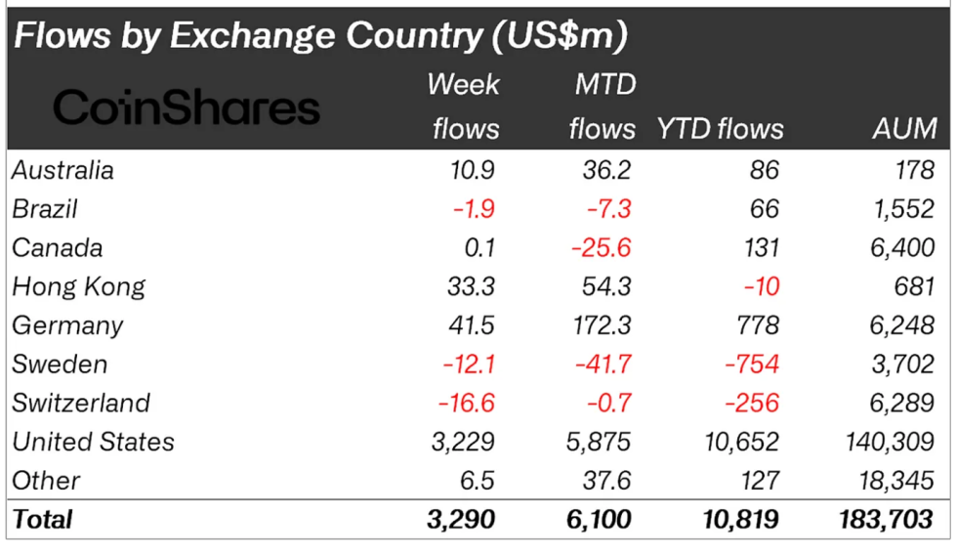Select the Switzerland row label

(81, 403)
